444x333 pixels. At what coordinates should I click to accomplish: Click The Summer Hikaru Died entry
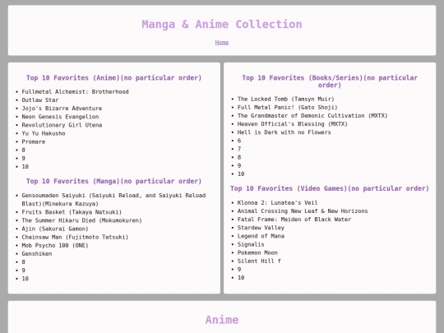[x=82, y=220]
